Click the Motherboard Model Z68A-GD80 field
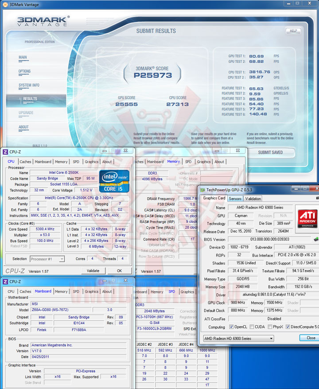The width and height of the screenshot is (319, 389). click(61, 310)
